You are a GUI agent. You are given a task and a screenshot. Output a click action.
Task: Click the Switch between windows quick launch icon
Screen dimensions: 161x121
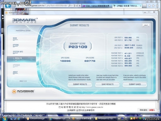[x=15, y=119]
